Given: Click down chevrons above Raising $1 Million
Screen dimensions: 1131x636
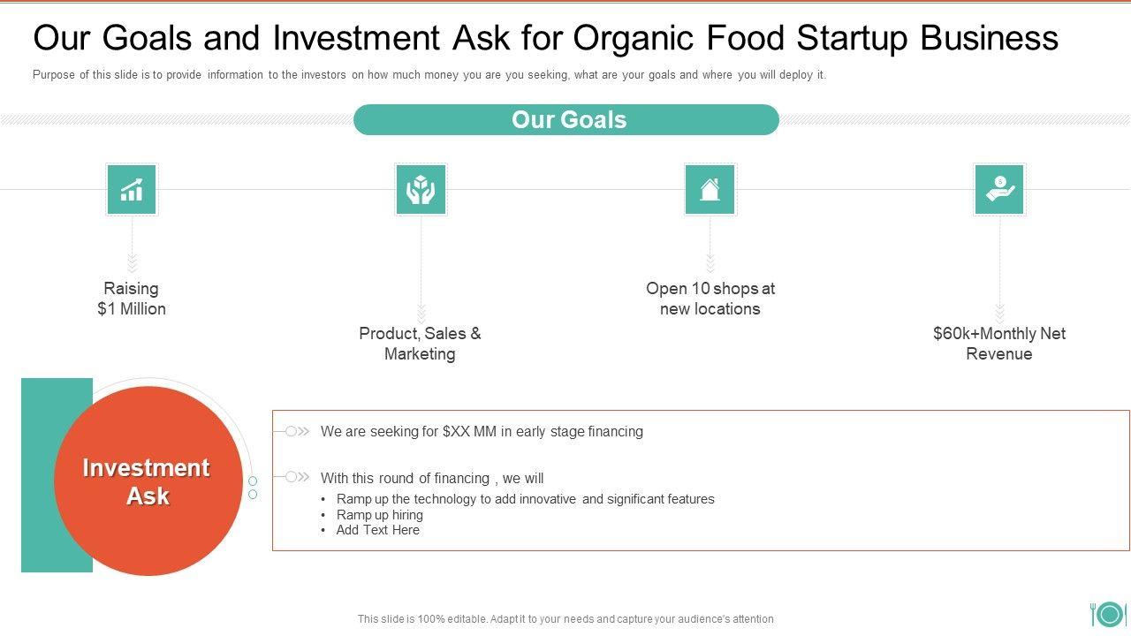Looking at the screenshot, I should (132, 262).
